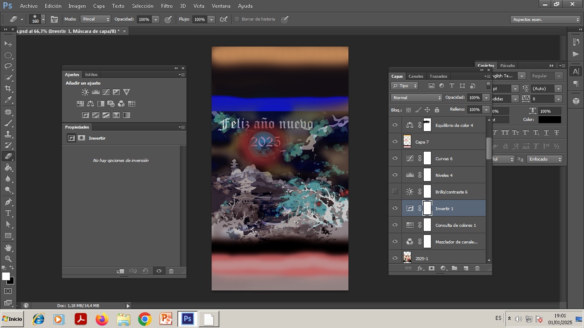584x328 pixels.
Task: Open the Relleno percentage dropdown
Action: 486,110
